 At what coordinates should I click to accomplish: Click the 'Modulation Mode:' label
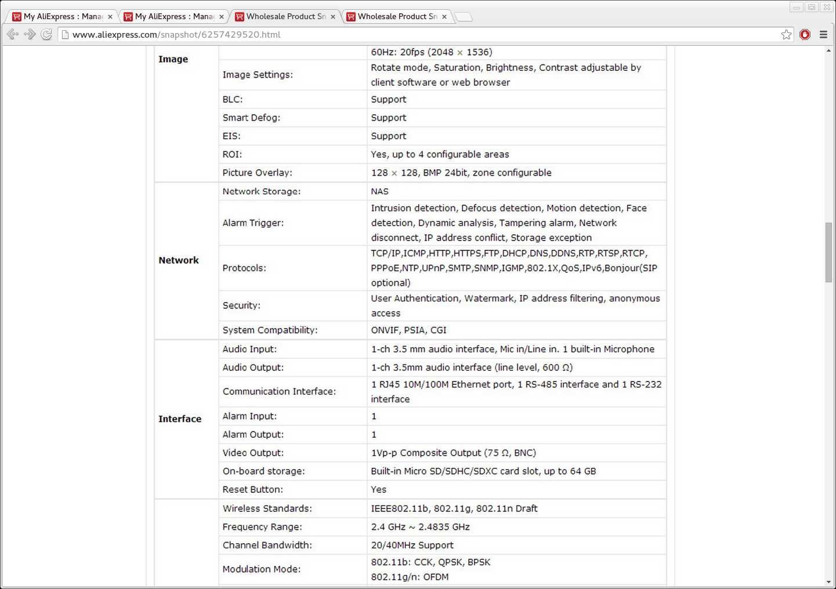[261, 569]
